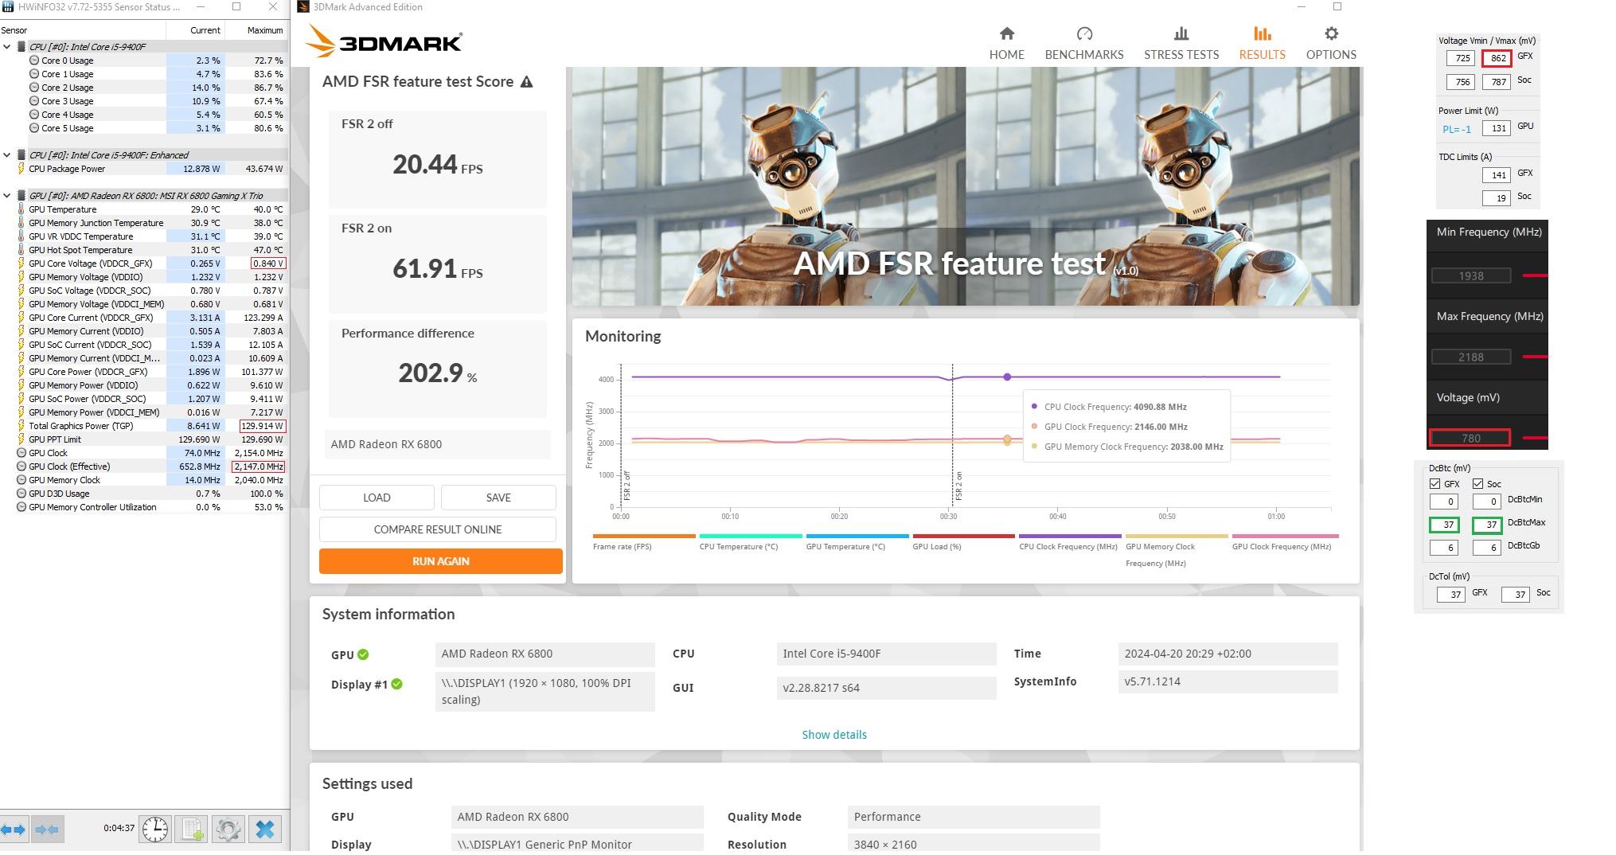Click the PL=-1 blue text
The image size is (1616, 855).
tap(1457, 129)
